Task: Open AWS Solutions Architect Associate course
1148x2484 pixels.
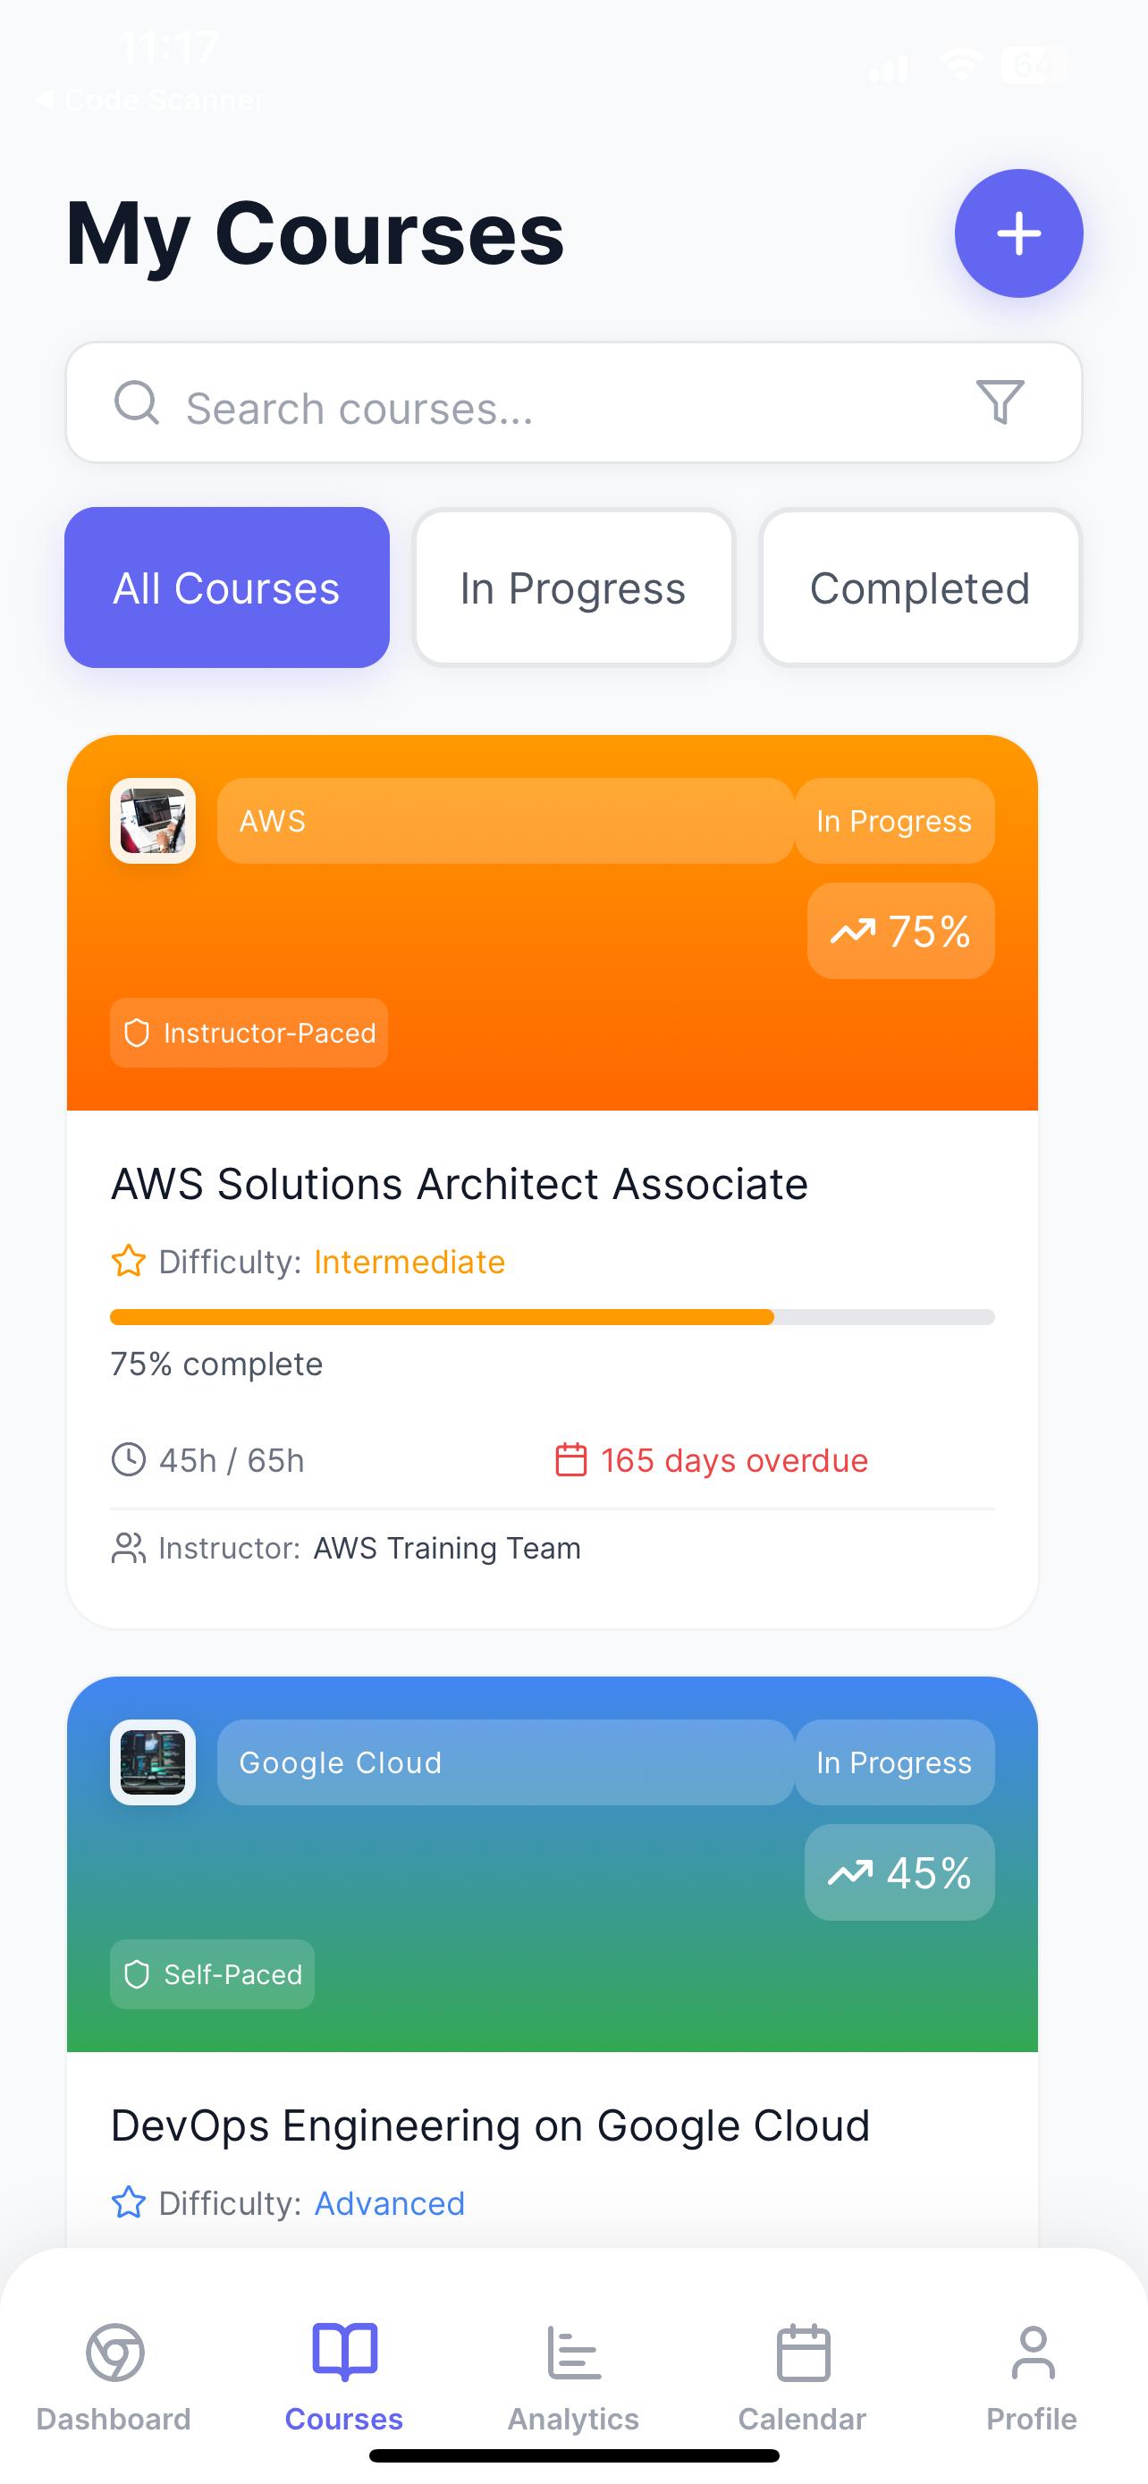Action: [x=459, y=1184]
